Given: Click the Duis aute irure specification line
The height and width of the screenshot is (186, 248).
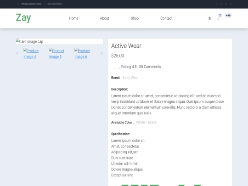Looking at the screenshot, I should [x=122, y=158].
